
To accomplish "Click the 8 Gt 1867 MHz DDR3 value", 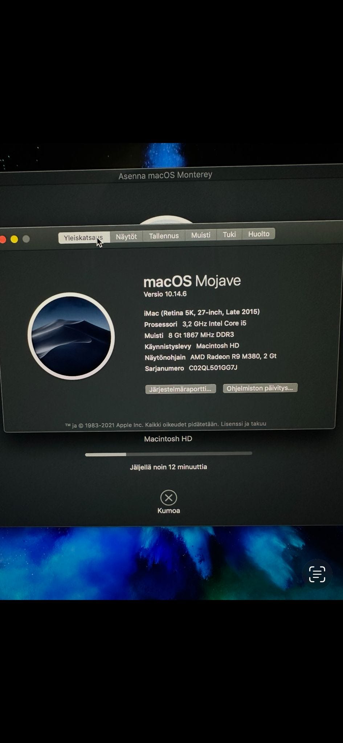I will pos(201,335).
